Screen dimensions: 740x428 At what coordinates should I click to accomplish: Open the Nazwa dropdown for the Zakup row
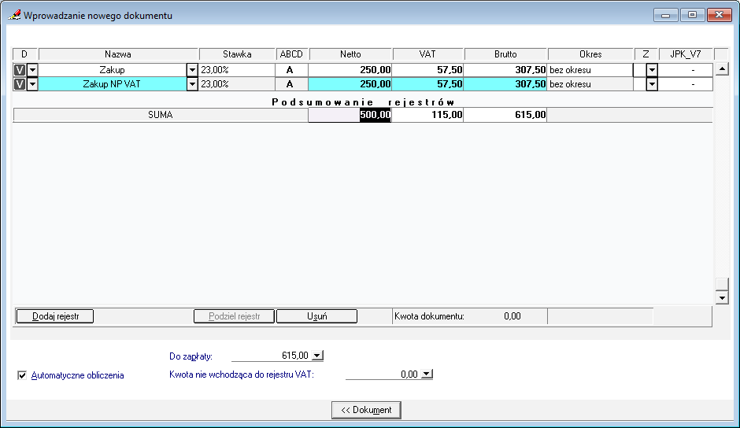click(x=192, y=70)
